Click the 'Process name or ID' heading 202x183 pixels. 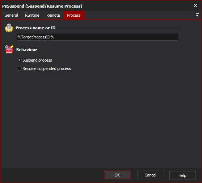tap(35, 28)
